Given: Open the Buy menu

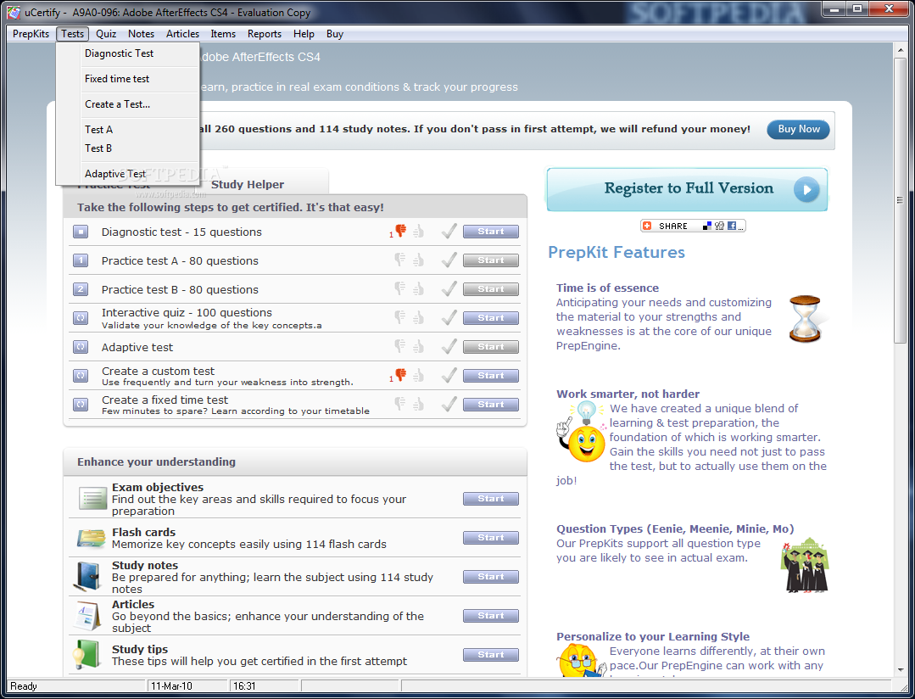Looking at the screenshot, I should (x=335, y=34).
